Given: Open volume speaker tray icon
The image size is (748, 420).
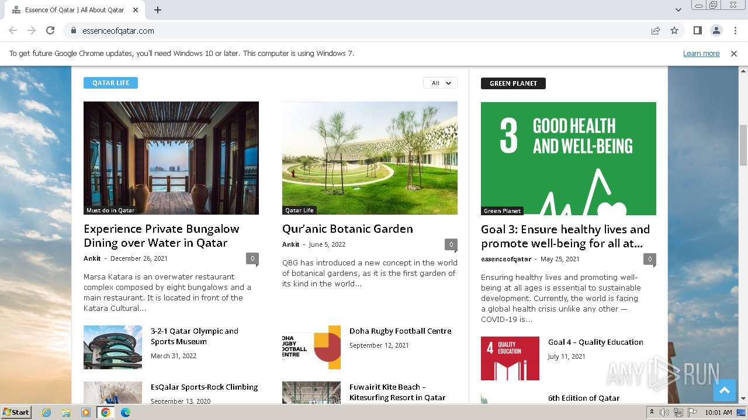Looking at the screenshot, I should click(x=664, y=412).
